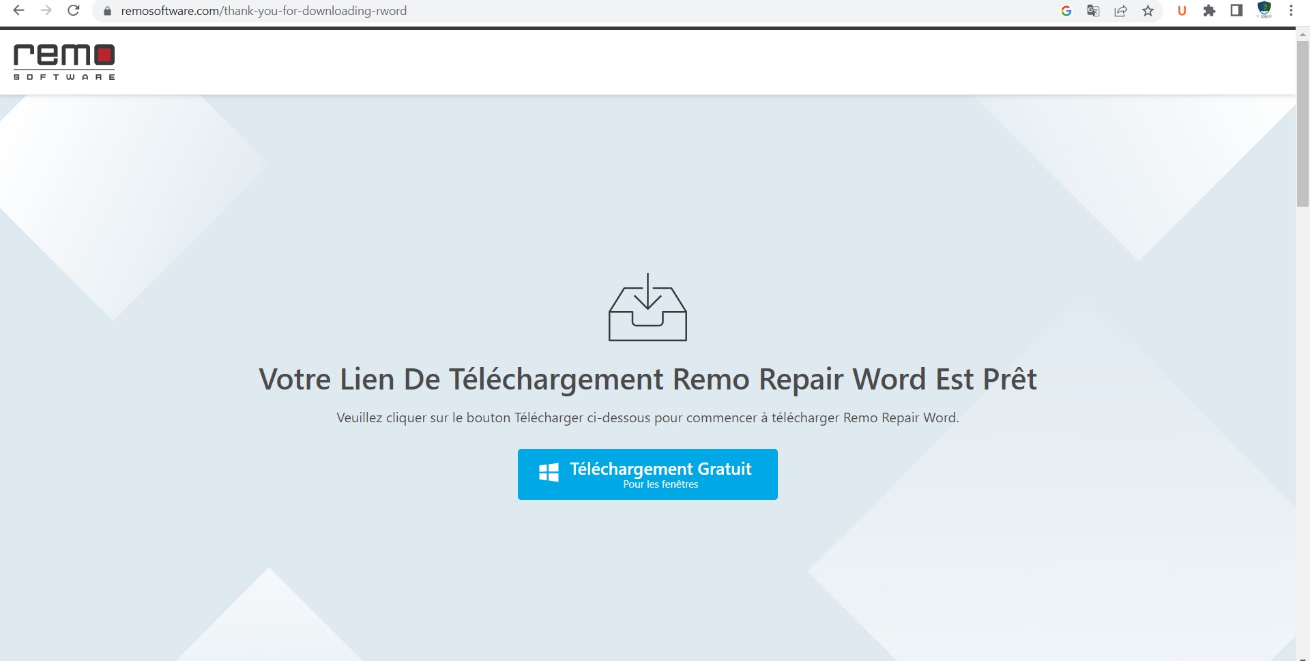Open the extensions puzzle menu
The image size is (1310, 661).
(x=1209, y=11)
